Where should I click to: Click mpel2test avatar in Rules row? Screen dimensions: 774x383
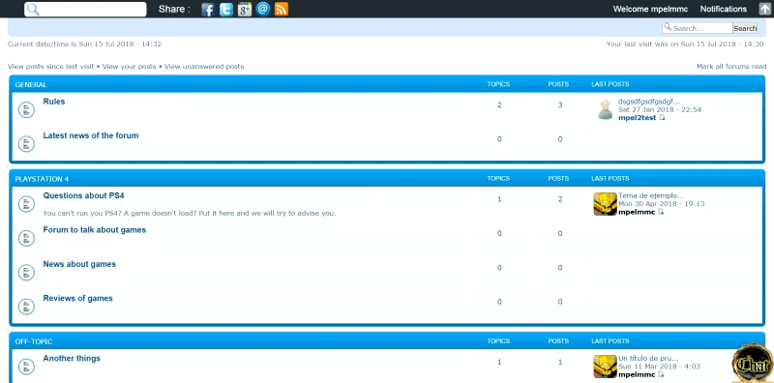[606, 109]
